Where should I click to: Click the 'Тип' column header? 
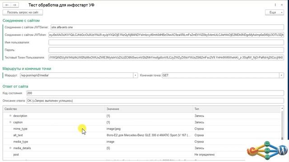point(237,109)
